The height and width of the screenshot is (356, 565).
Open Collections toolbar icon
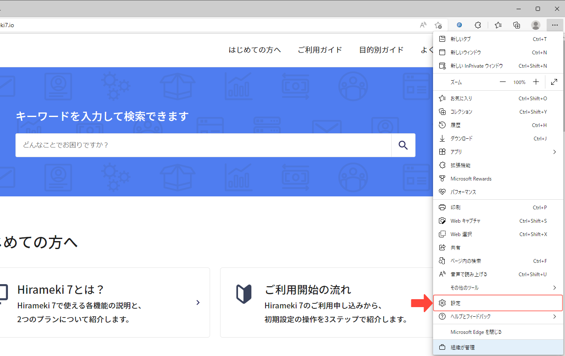click(517, 25)
